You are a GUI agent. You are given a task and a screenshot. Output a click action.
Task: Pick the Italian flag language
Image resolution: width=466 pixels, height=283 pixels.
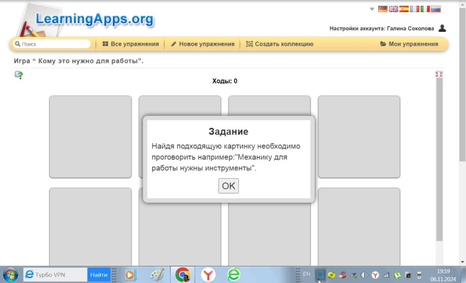[425, 9]
